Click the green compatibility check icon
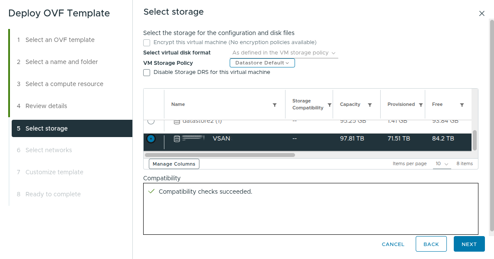The image size is (494, 259). [151, 191]
